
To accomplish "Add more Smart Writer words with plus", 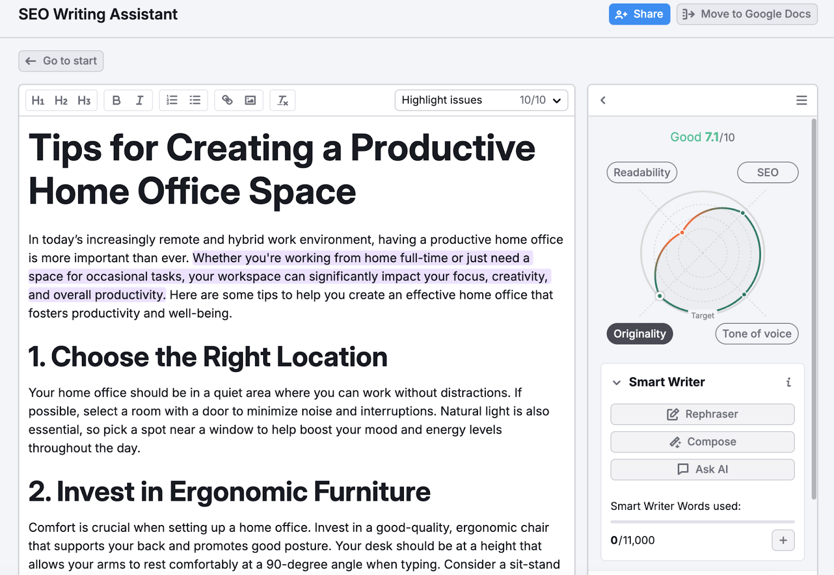I will click(783, 540).
